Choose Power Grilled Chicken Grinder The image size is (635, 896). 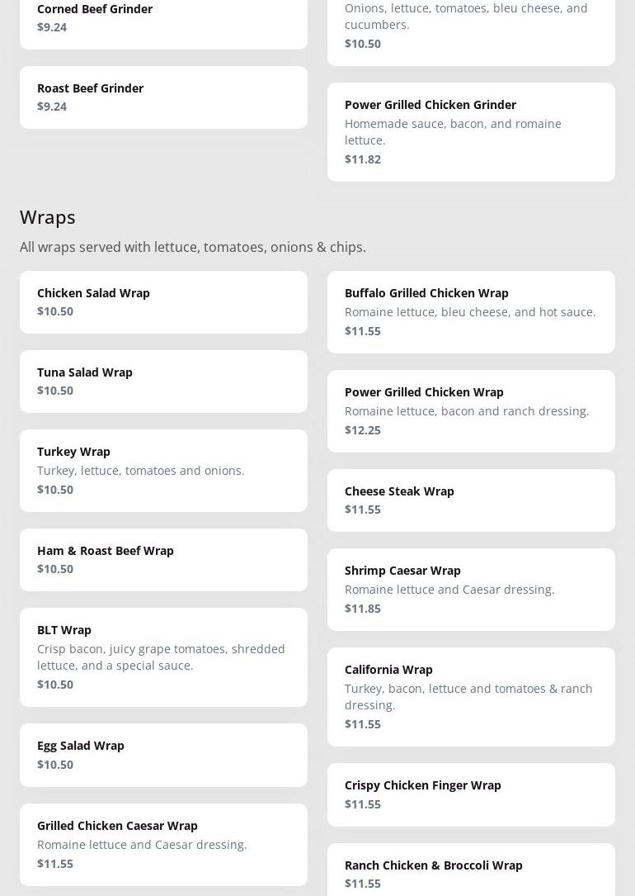click(x=471, y=132)
